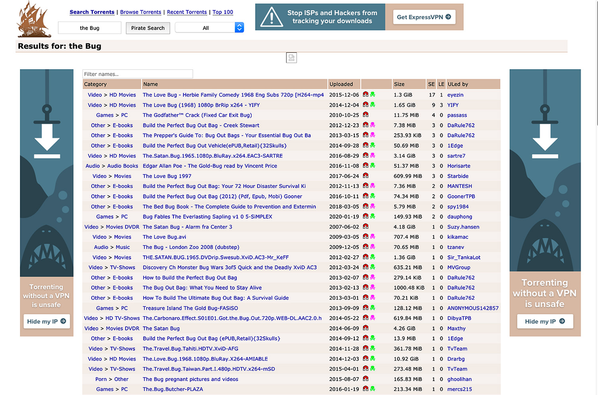
Task: Open the Audio Books category link
Action: [x=123, y=166]
